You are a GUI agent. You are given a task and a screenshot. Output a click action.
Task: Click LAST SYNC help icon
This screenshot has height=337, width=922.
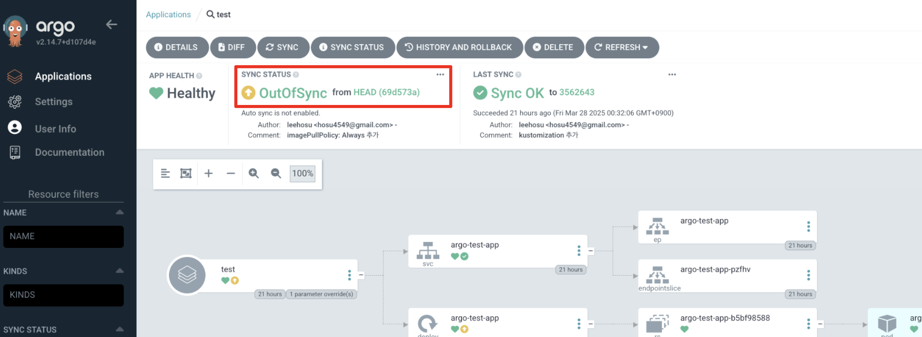pyautogui.click(x=518, y=75)
